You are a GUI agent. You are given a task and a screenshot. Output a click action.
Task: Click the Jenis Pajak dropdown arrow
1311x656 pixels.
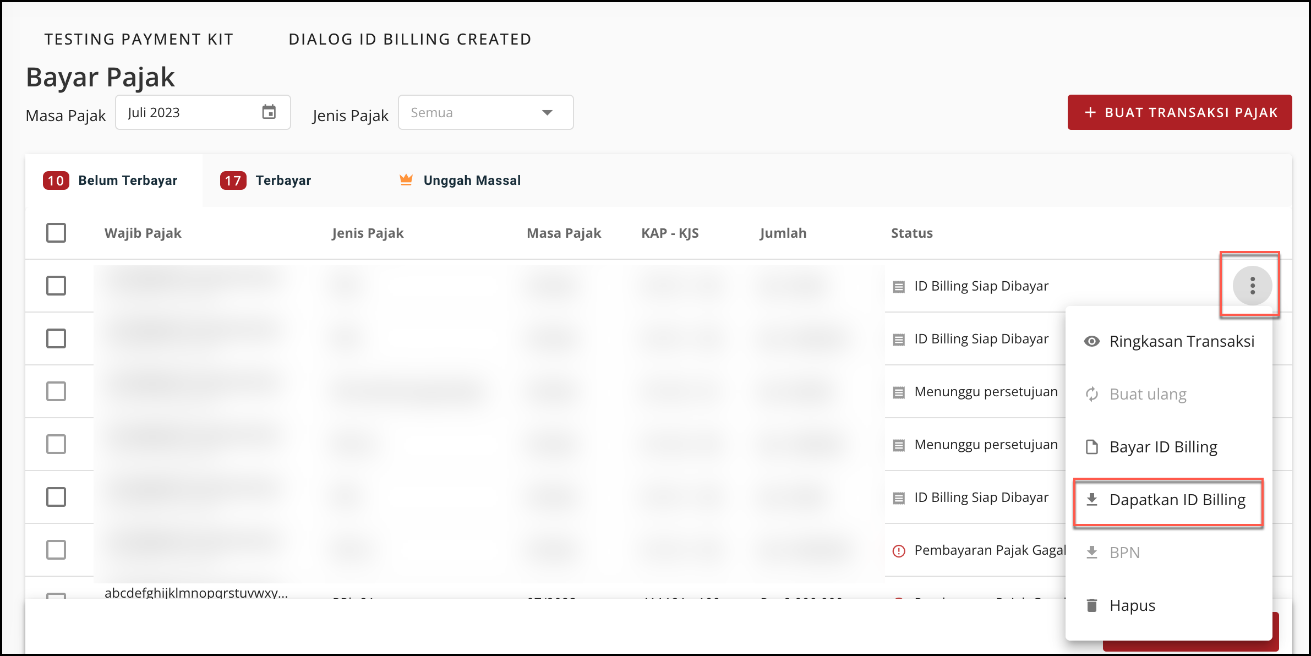point(547,112)
